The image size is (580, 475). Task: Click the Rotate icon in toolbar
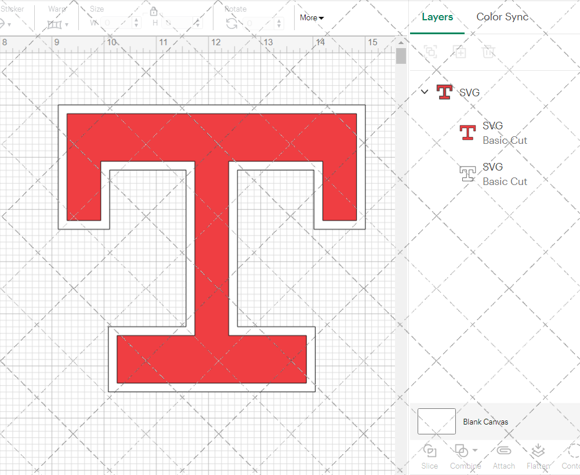(231, 23)
